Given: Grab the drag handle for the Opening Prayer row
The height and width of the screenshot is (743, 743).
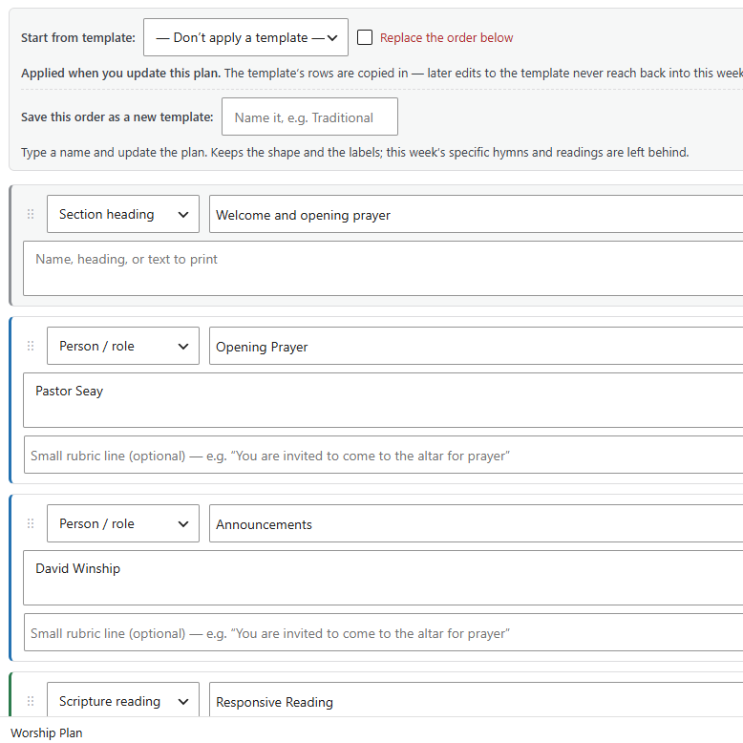Looking at the screenshot, I should point(31,346).
